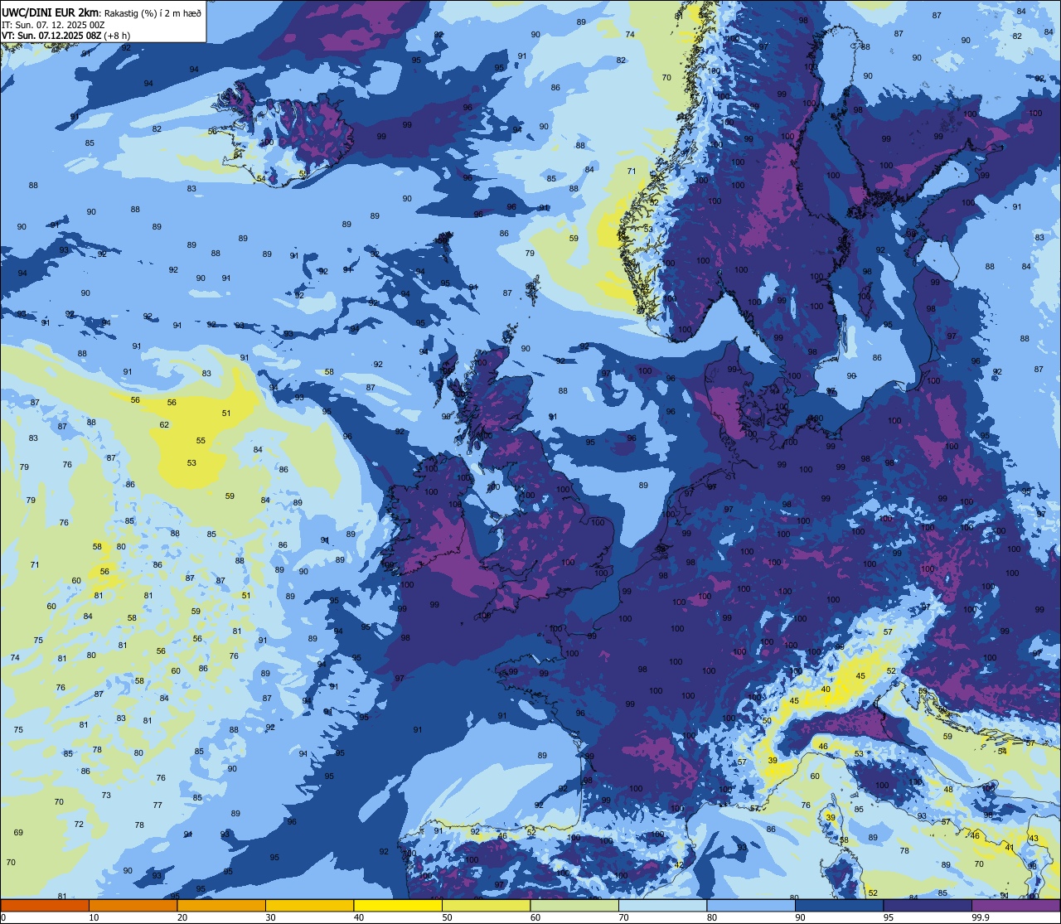Click the purple legend swatch above 99.9
1061x924 pixels.
1015,905
